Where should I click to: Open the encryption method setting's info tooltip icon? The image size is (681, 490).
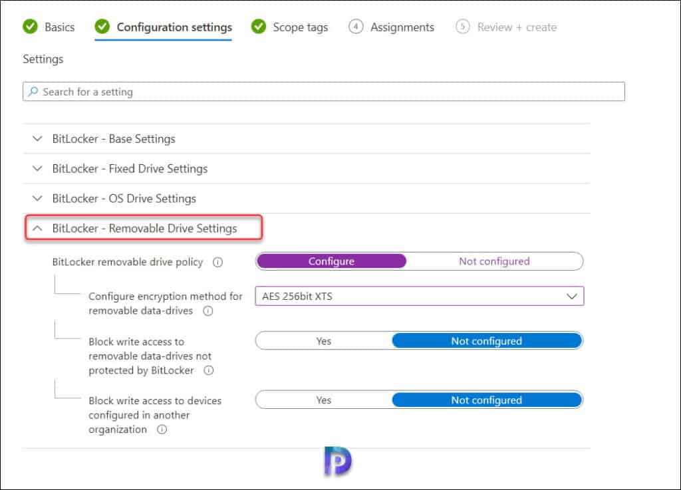coord(207,311)
